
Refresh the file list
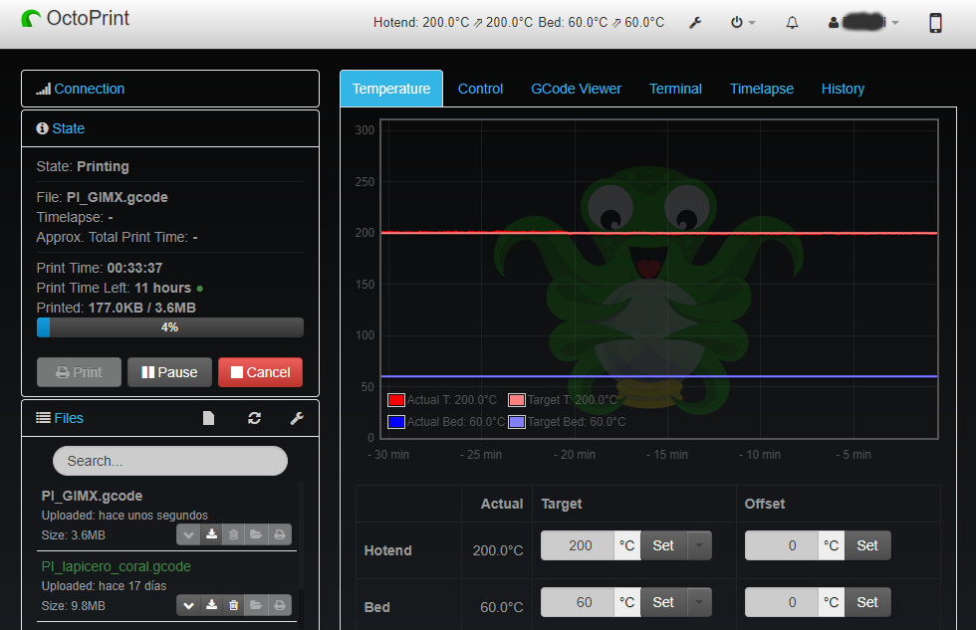(x=254, y=418)
